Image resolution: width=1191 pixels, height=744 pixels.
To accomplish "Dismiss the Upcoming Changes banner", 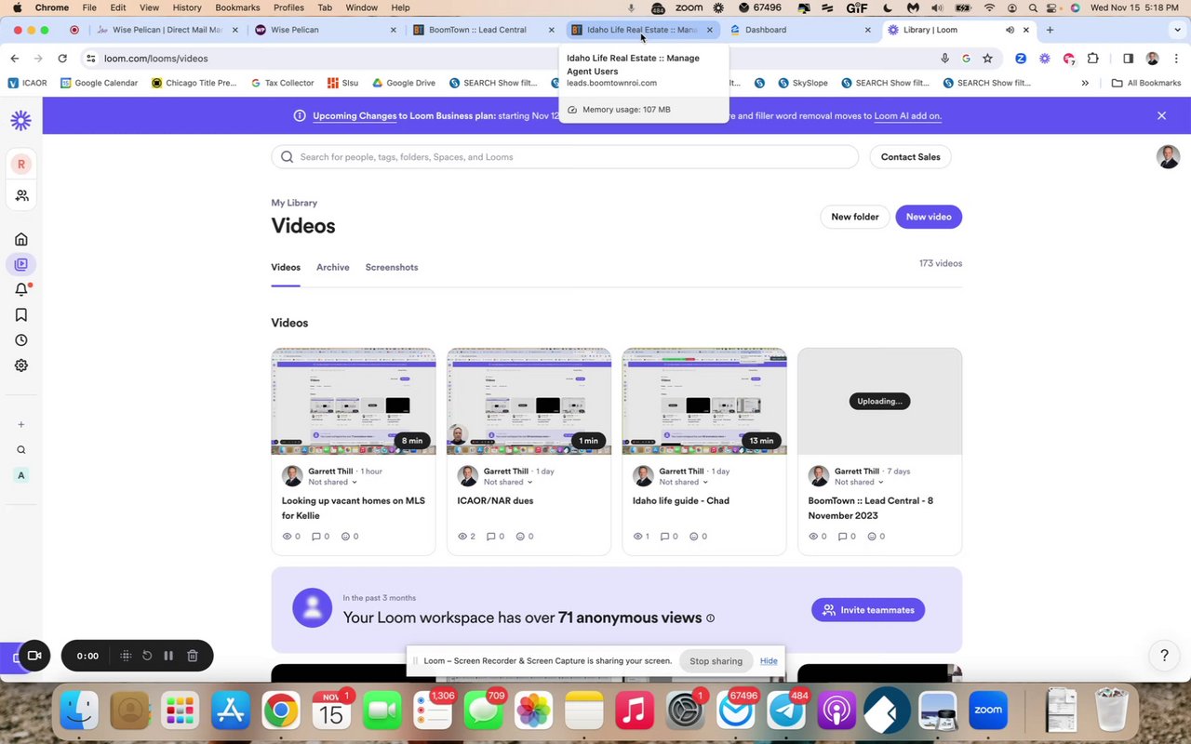I will point(1161,116).
